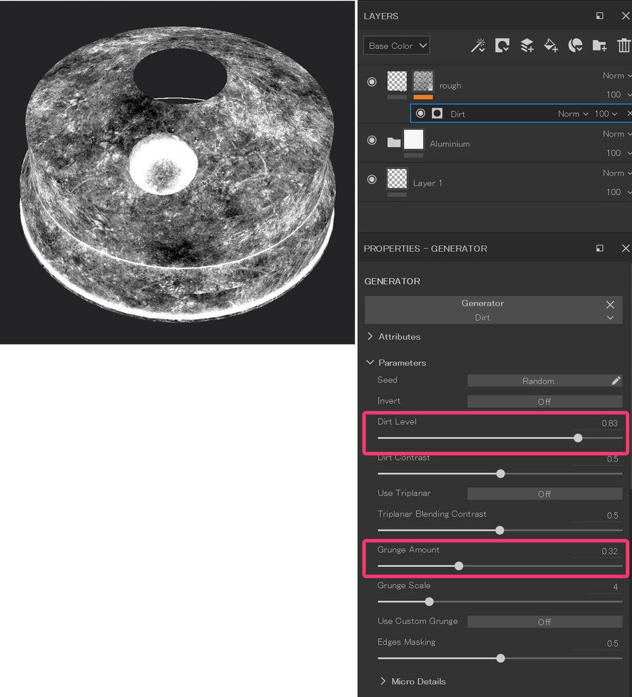Open the Aluminium layer blend mode dropdown
Viewport: 632px width, 697px height.
(x=616, y=134)
